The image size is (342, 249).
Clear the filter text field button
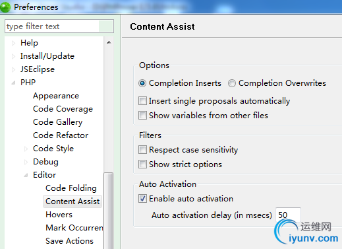[x=105, y=26]
